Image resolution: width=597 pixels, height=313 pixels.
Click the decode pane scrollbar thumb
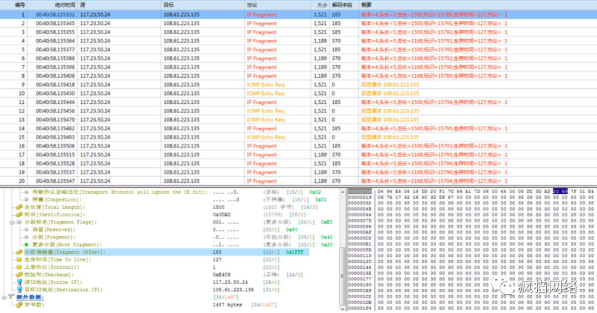(342, 276)
